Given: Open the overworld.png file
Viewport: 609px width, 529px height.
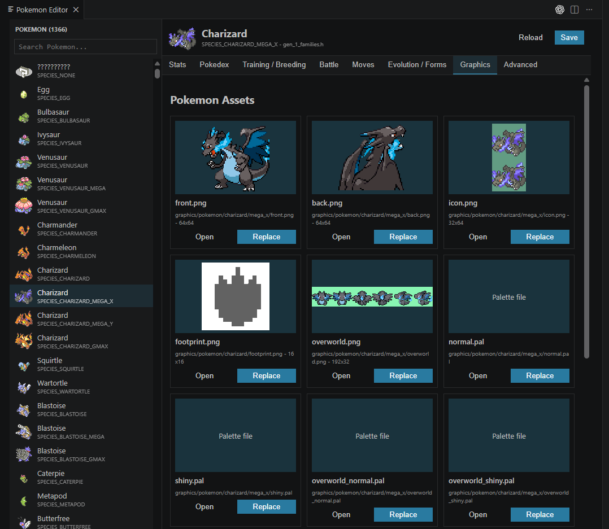Looking at the screenshot, I should pyautogui.click(x=341, y=375).
